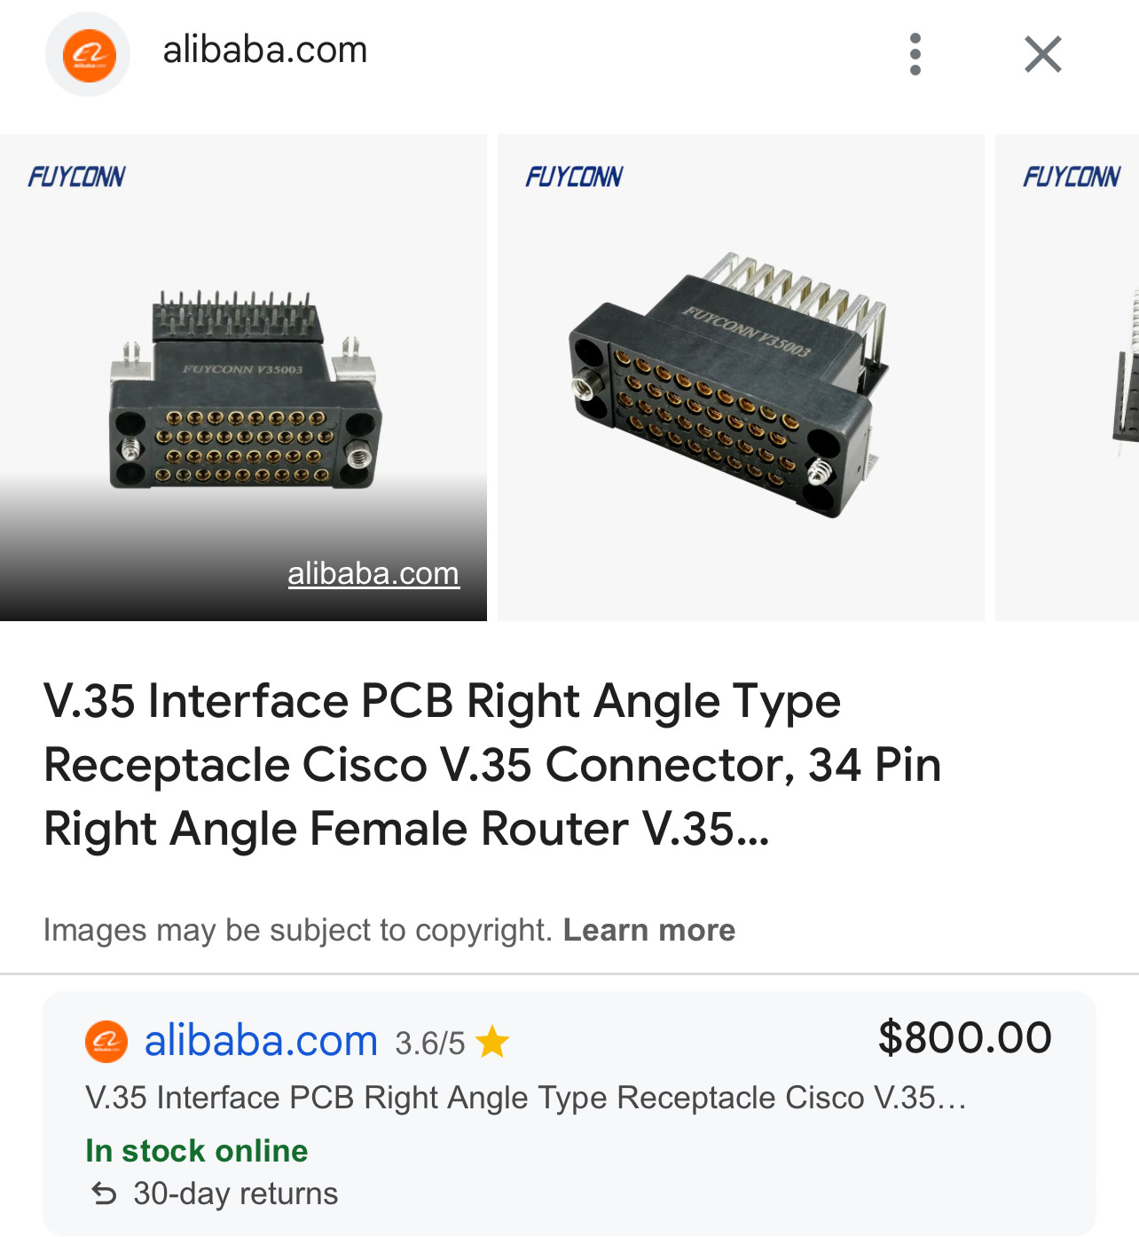Click the 30-day returns arrow icon
The height and width of the screenshot is (1237, 1139).
(104, 1194)
